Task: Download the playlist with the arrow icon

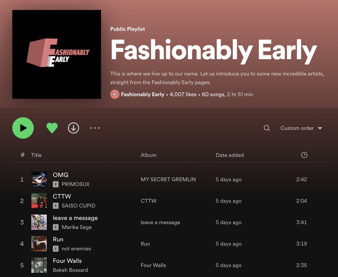Action: [x=74, y=128]
